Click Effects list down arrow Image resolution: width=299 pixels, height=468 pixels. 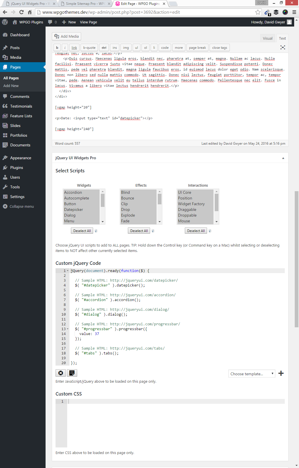160,222
